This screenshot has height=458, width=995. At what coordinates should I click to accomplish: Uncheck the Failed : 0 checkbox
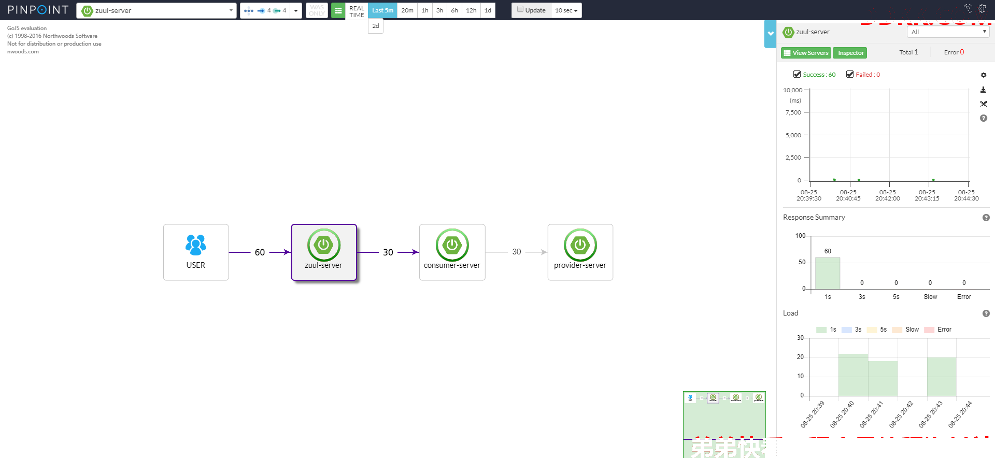tap(850, 74)
